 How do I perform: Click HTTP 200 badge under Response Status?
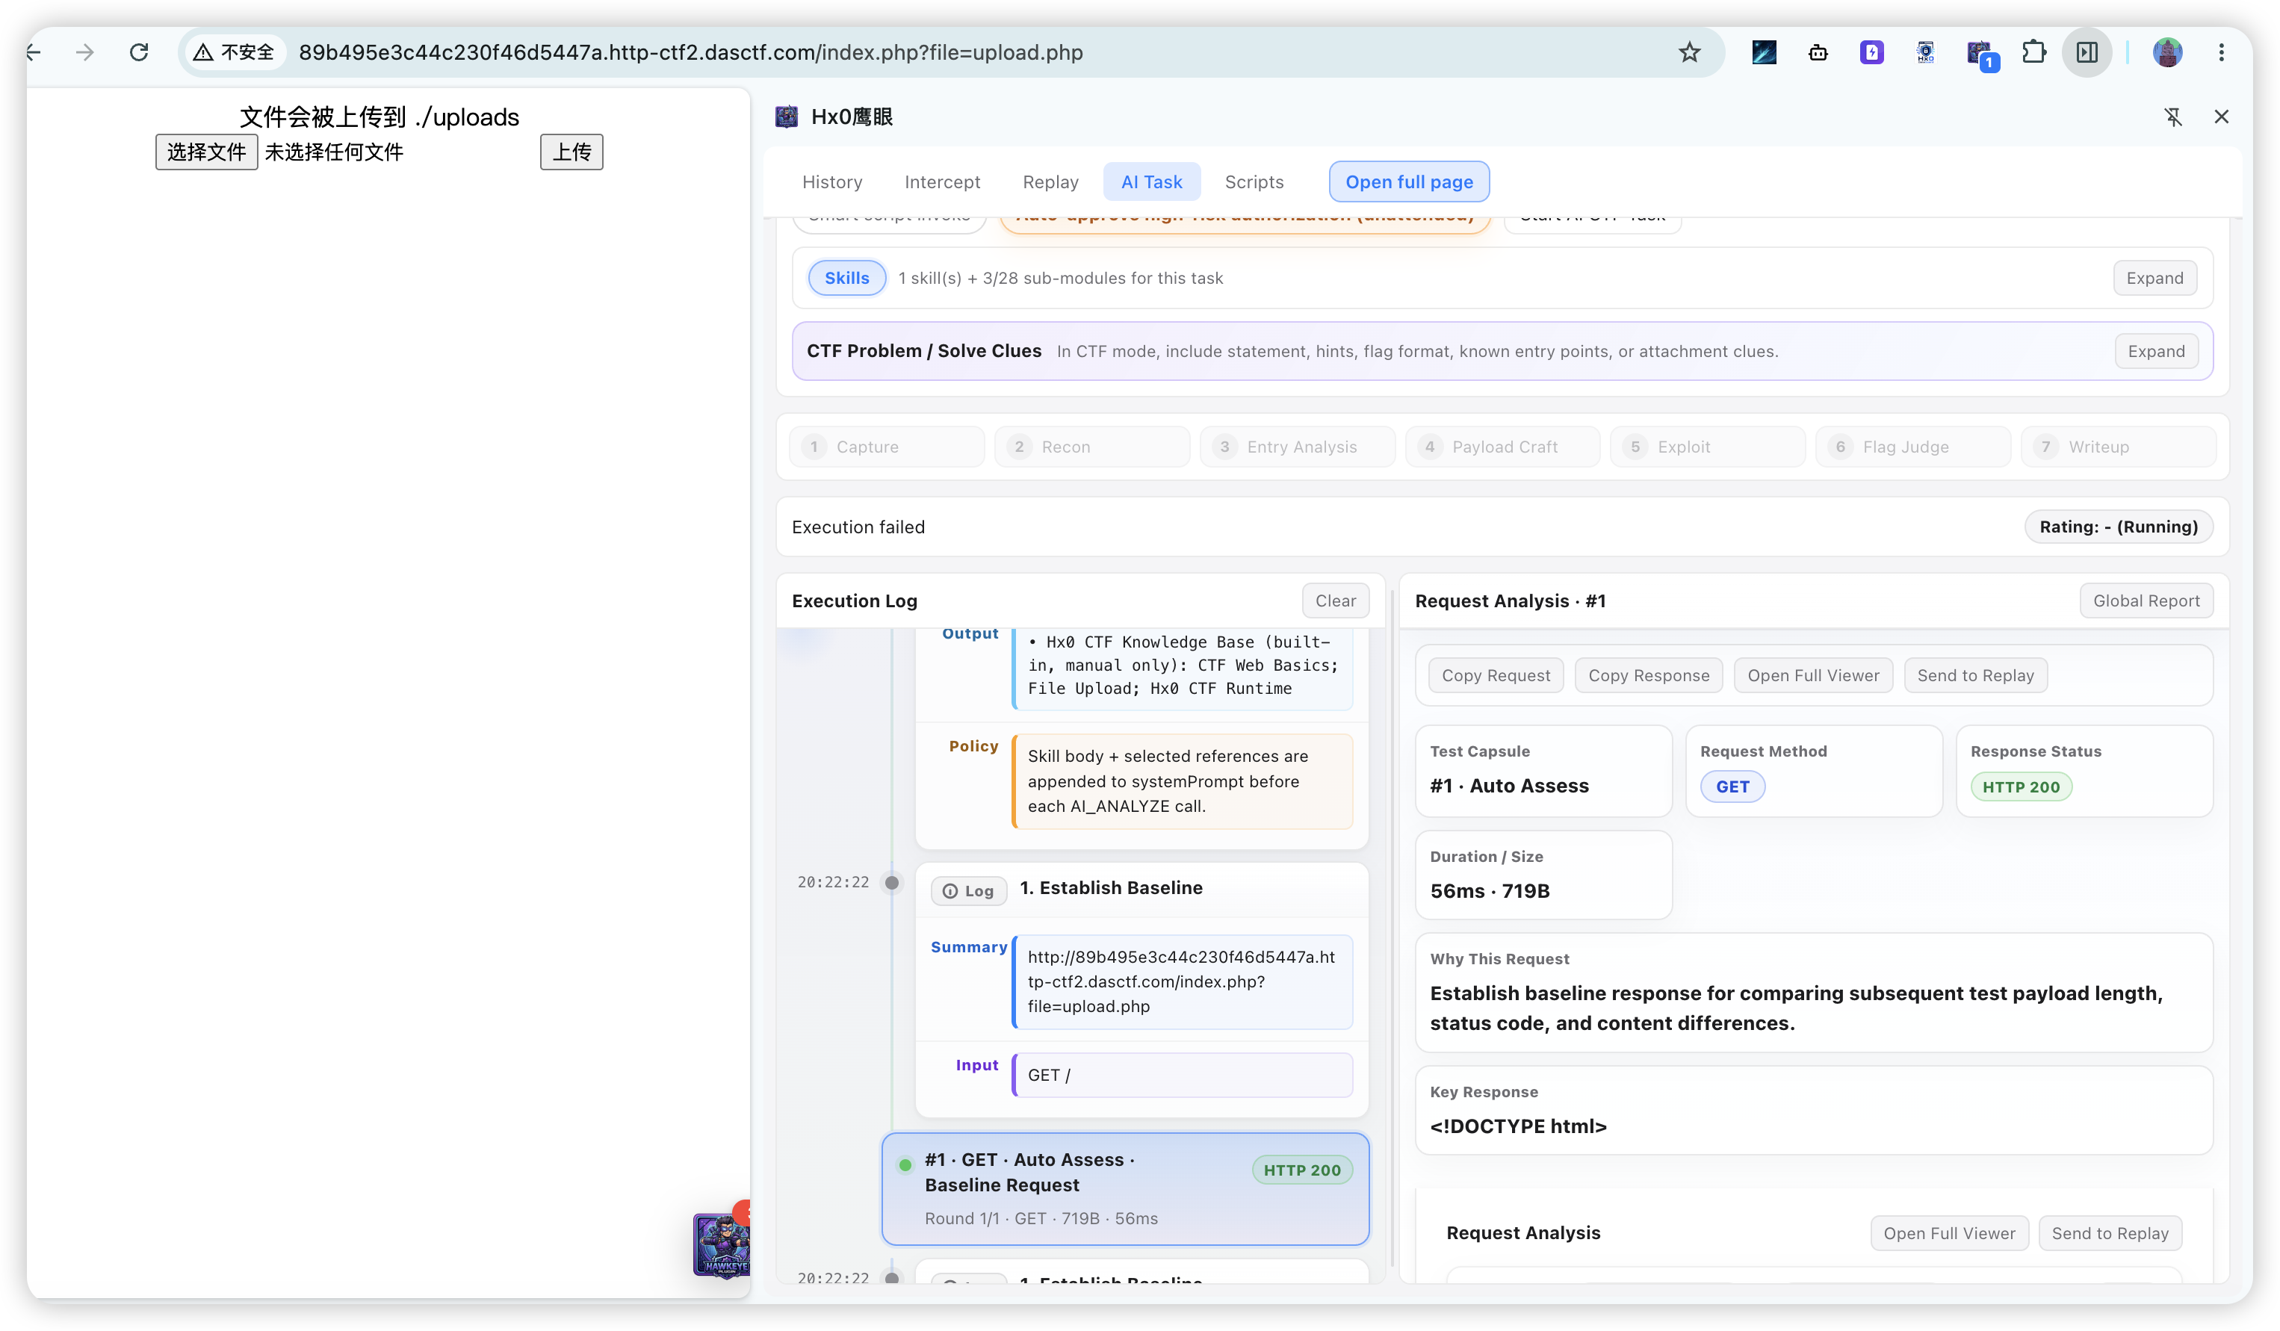(x=2020, y=786)
